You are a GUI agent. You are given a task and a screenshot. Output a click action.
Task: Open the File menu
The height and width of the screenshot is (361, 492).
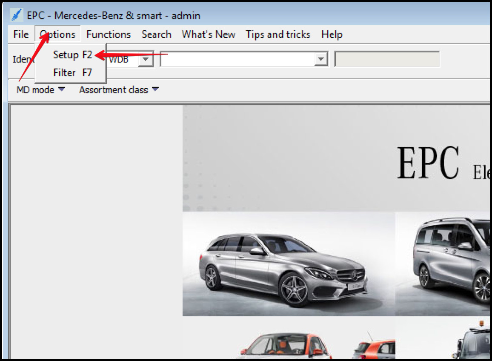pyautogui.click(x=20, y=34)
